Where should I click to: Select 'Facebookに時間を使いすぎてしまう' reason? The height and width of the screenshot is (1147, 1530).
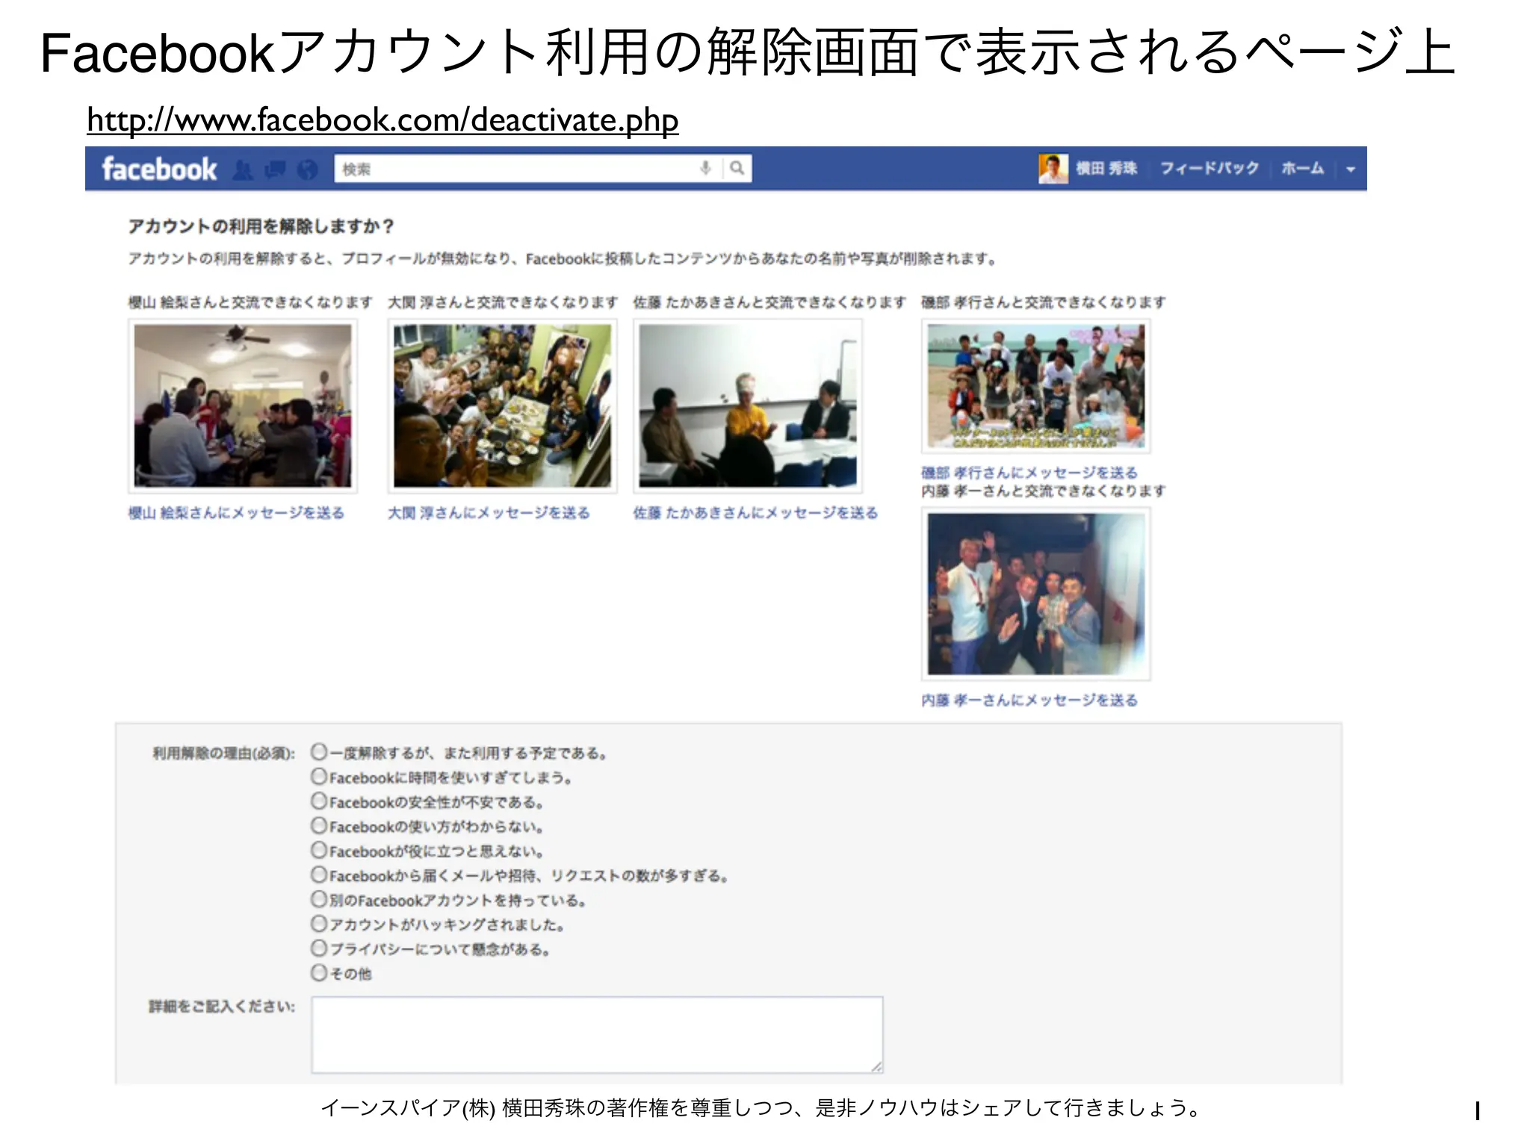[x=319, y=777]
